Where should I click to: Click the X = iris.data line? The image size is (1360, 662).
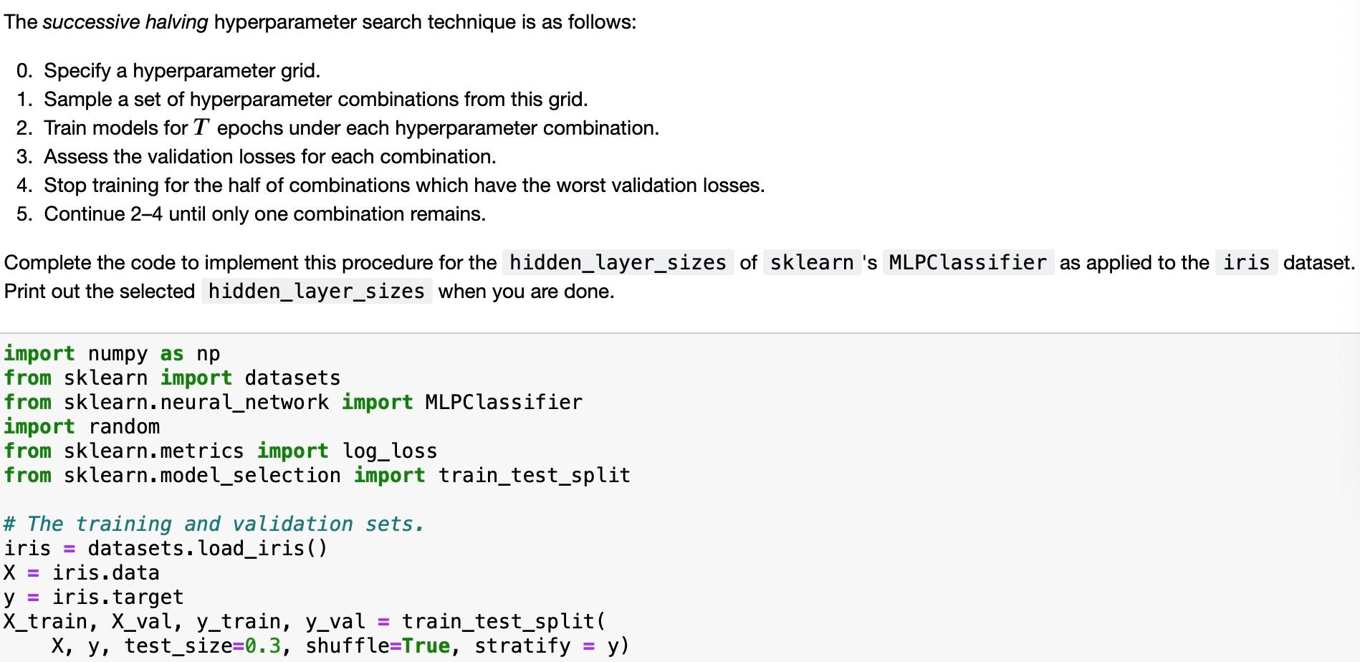pyautogui.click(x=81, y=572)
